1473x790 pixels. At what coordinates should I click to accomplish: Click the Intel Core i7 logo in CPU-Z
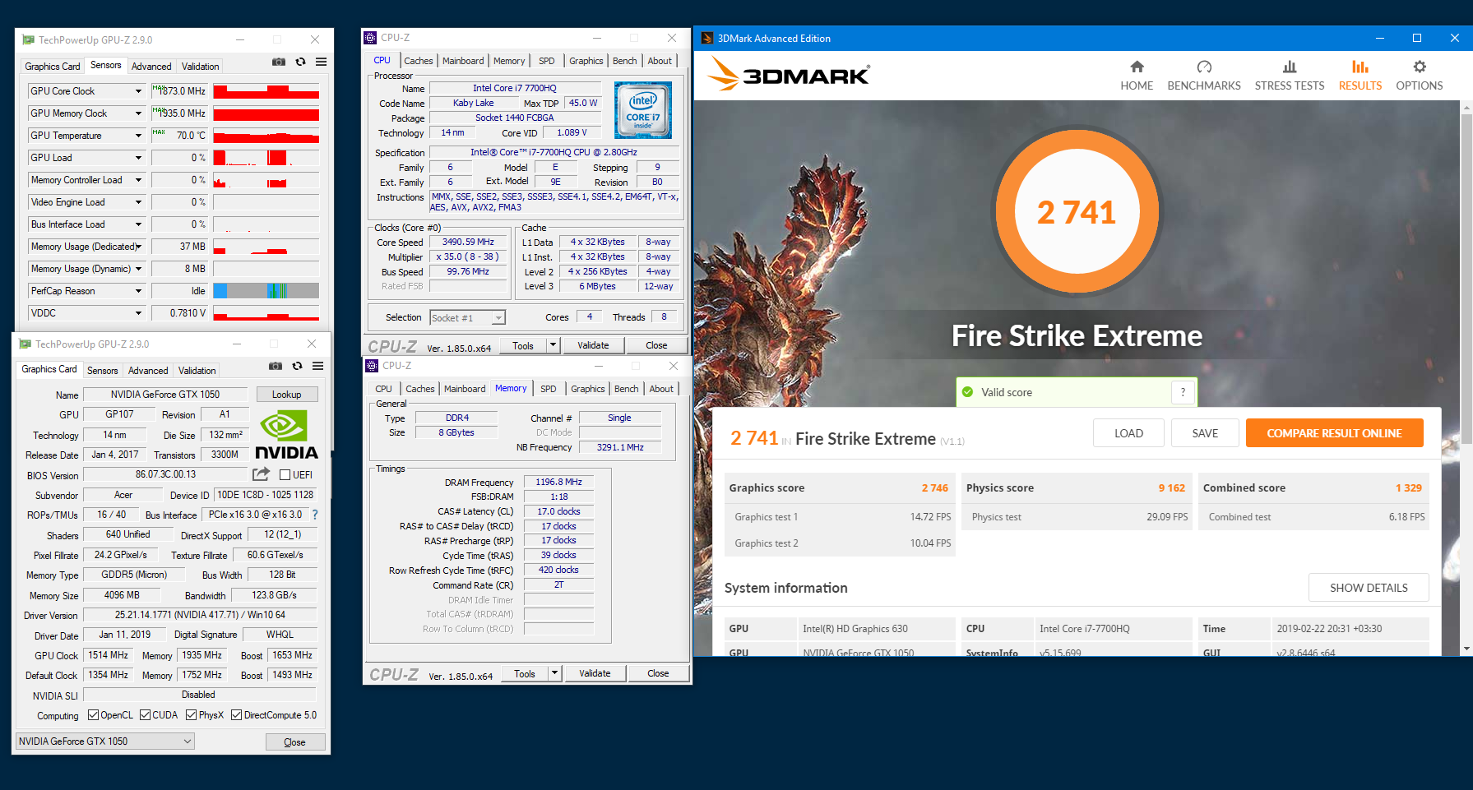(642, 109)
